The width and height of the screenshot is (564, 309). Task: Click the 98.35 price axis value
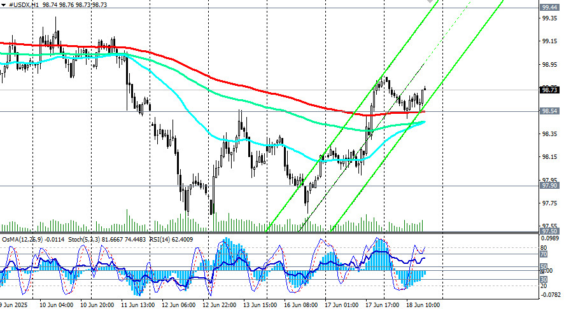coord(549,134)
